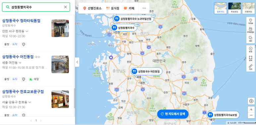Image resolution: width=256 pixels, height=125 pixels.
Task: Click 매일 10:00~22:00 hours text
Action: pos(14,36)
